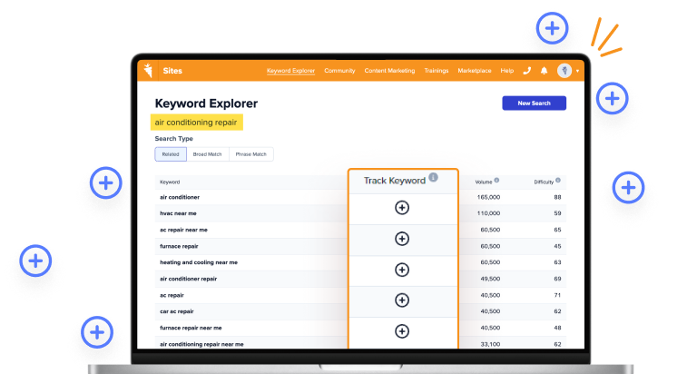
Task: Track the 'air conditioner' keyword plus icon
Action: [x=402, y=208]
